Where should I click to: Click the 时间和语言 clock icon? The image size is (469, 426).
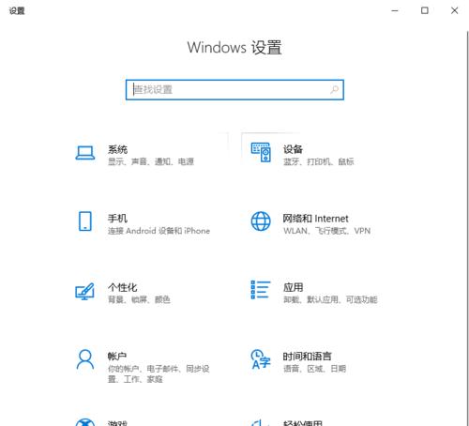[x=261, y=359]
